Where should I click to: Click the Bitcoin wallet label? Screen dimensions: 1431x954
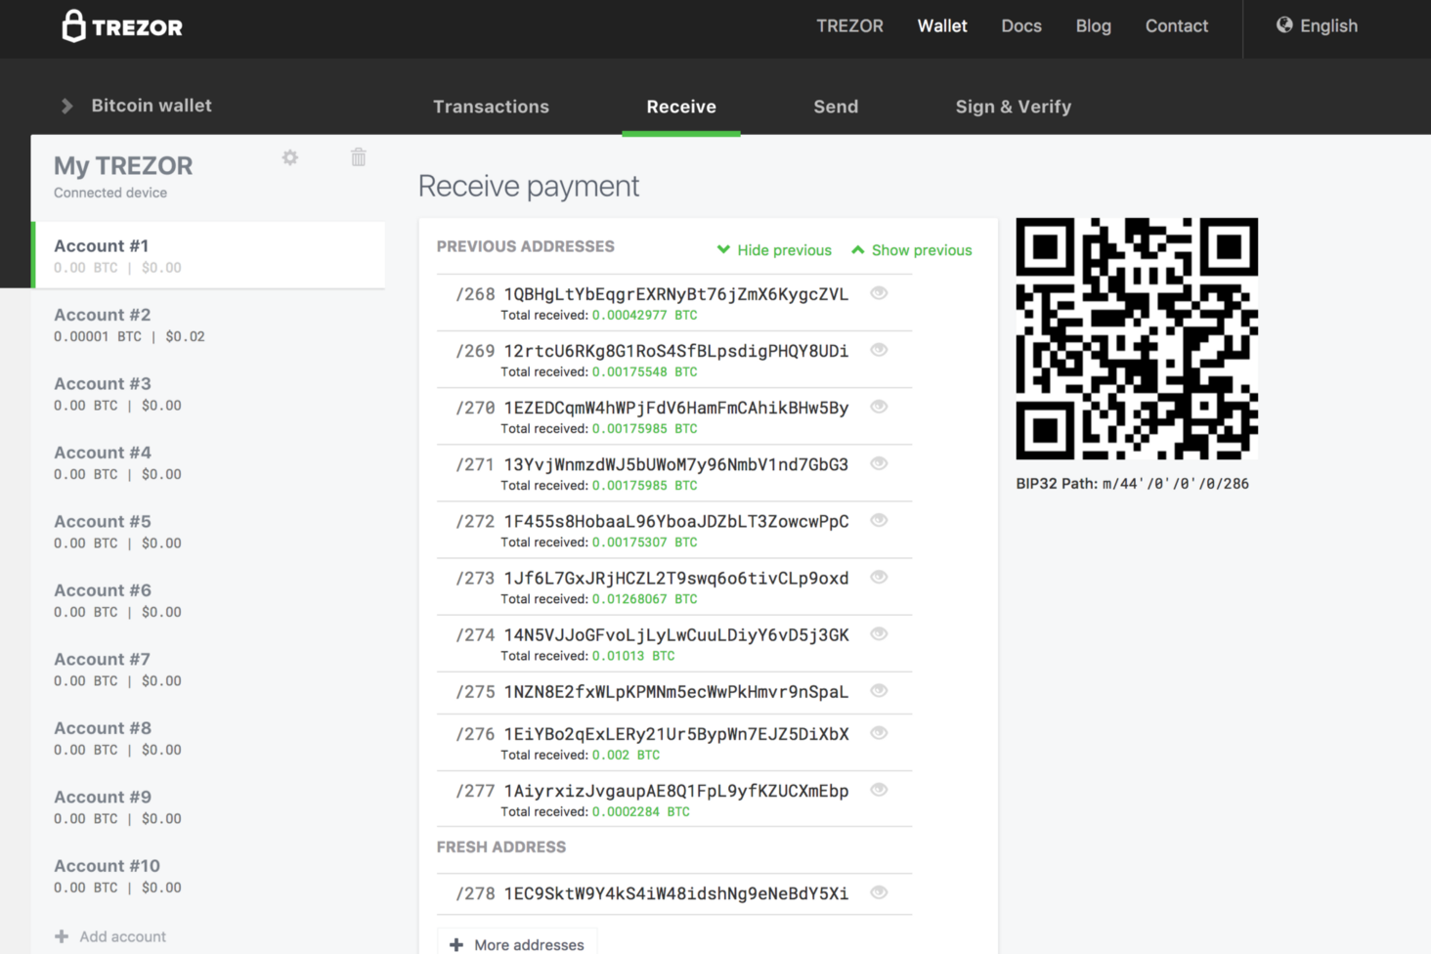(152, 106)
